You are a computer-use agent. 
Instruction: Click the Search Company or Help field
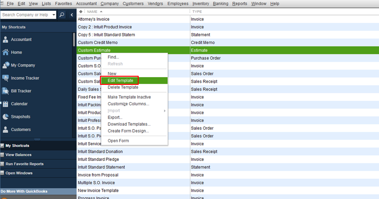(x=26, y=15)
